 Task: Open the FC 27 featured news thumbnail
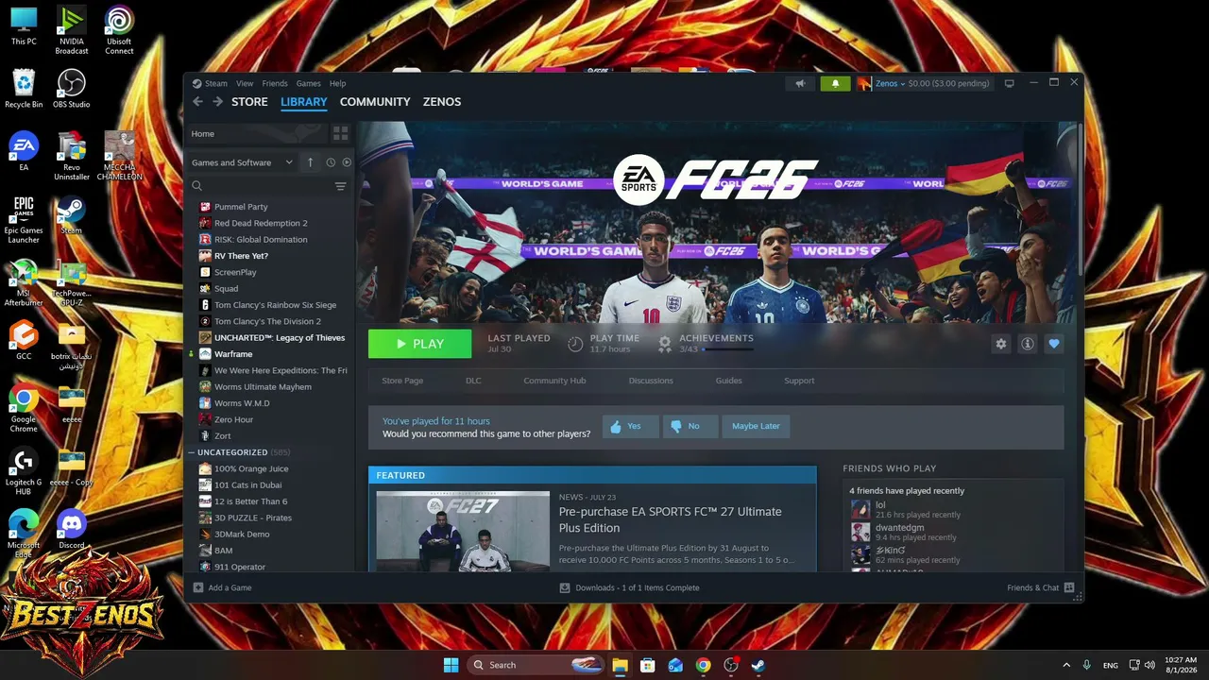tap(463, 531)
